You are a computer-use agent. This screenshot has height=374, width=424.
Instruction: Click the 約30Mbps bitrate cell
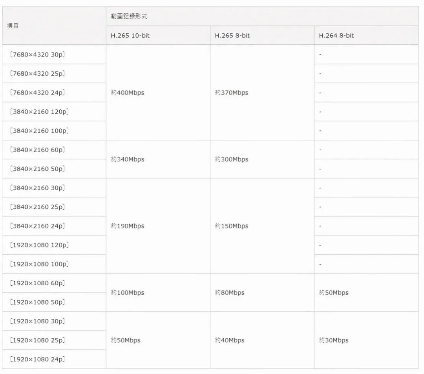click(x=334, y=340)
